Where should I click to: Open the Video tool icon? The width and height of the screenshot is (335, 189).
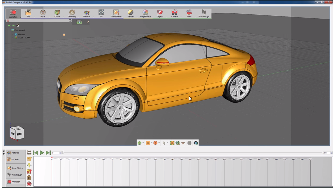pos(189,13)
